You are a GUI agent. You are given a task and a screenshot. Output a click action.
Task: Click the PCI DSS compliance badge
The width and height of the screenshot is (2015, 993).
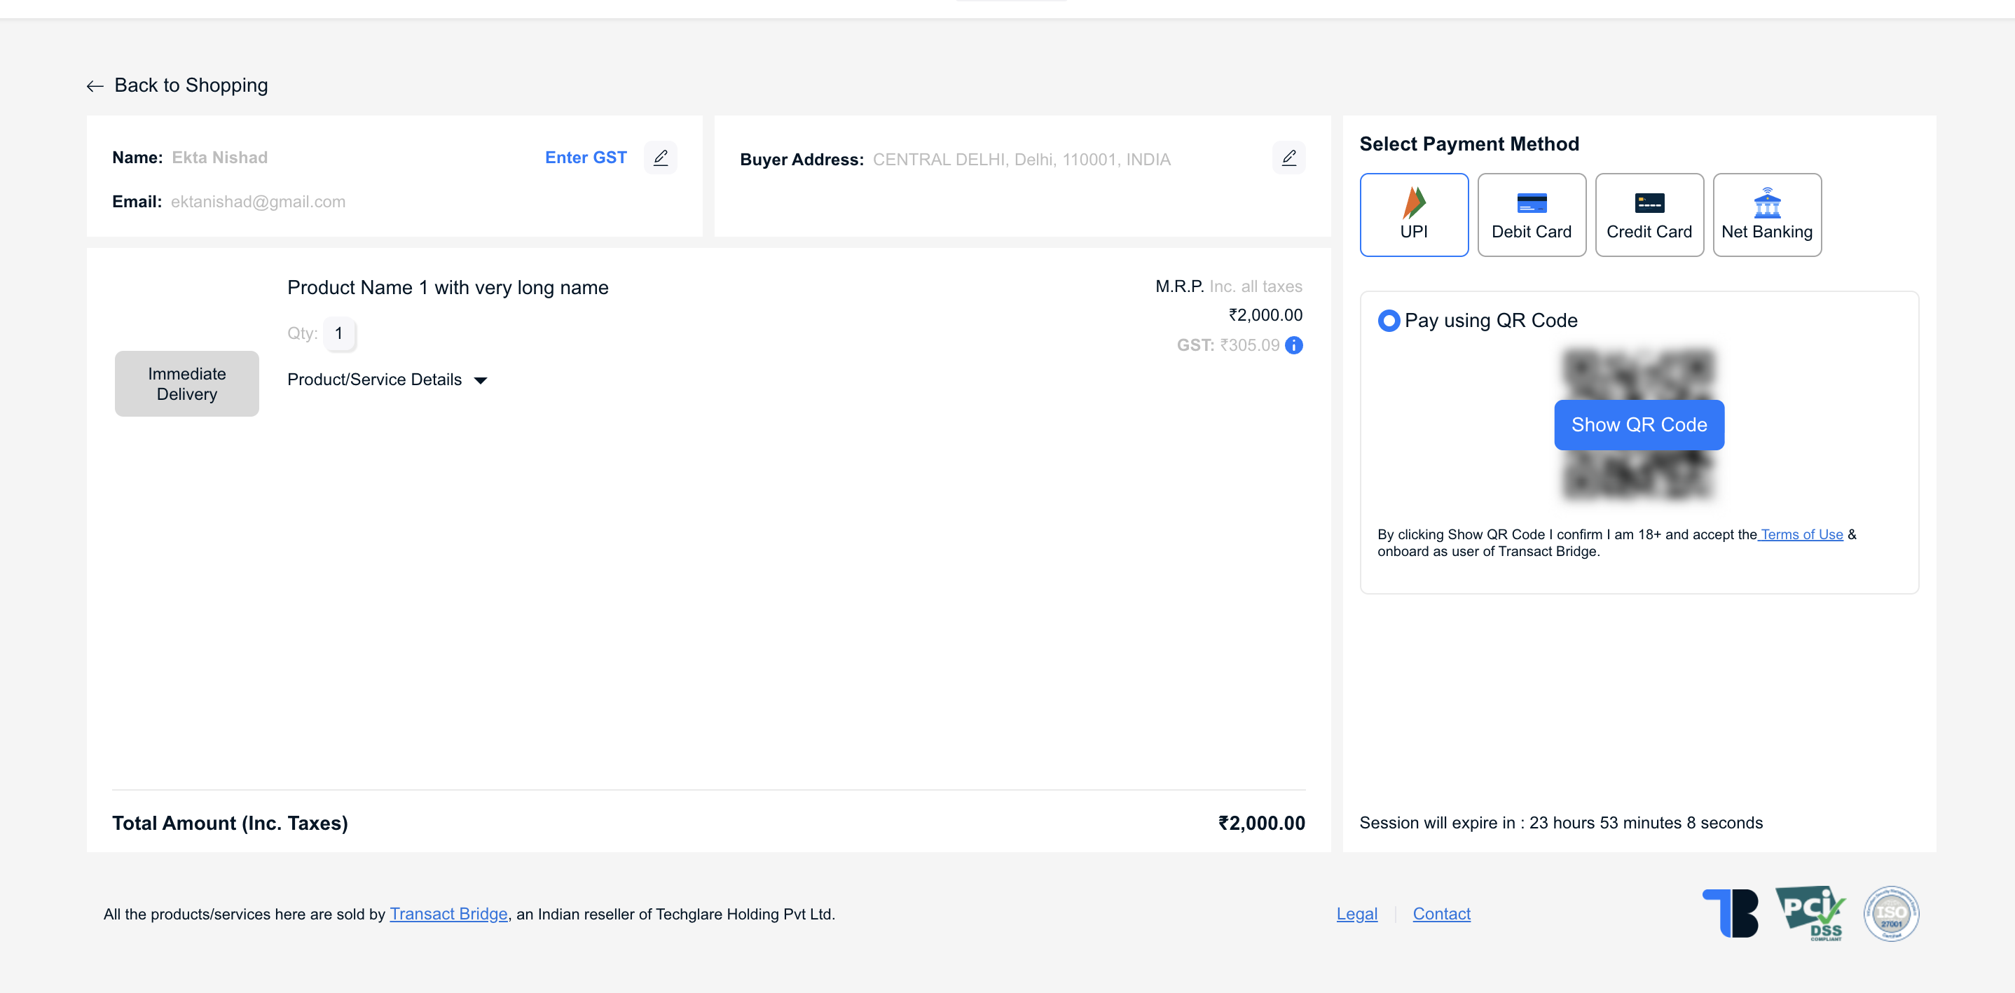point(1810,913)
